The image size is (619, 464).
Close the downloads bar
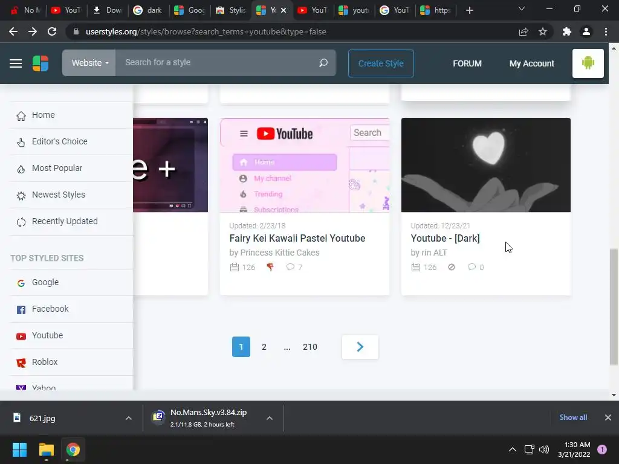pyautogui.click(x=608, y=417)
